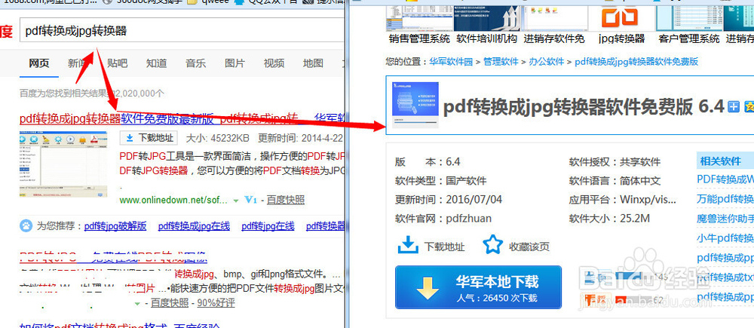Click the 客户管理系统 ad thumbnail
Screen dimensions: 754x328
[x=689, y=19]
